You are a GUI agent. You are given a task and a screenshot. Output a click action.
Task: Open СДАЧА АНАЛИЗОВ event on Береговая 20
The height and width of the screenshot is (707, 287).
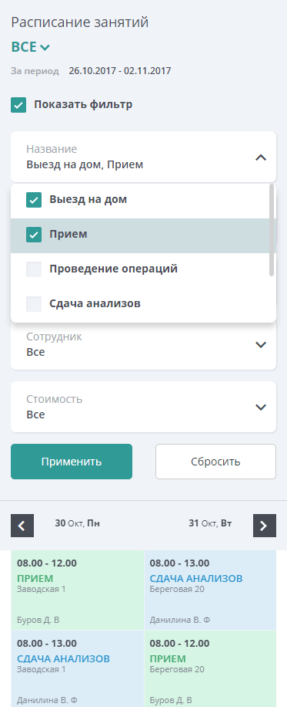210,590
